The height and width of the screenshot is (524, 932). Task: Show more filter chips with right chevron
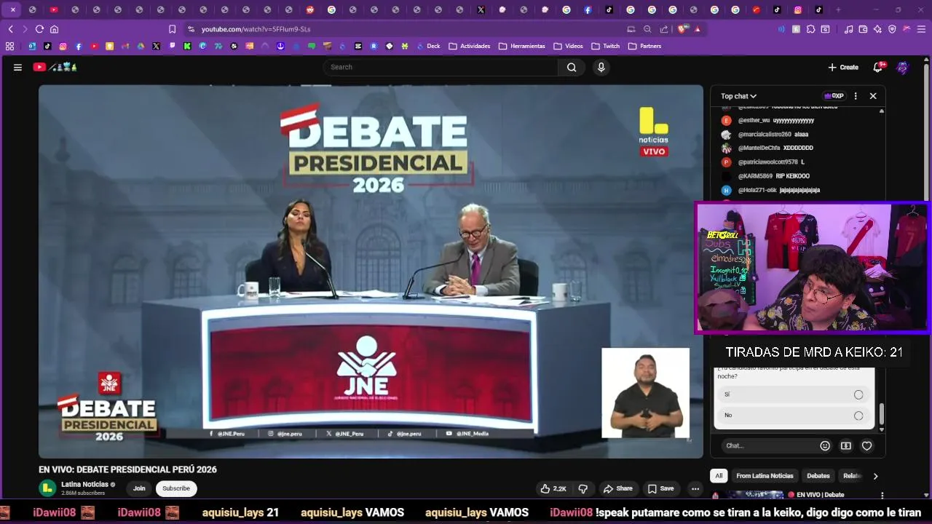875,476
